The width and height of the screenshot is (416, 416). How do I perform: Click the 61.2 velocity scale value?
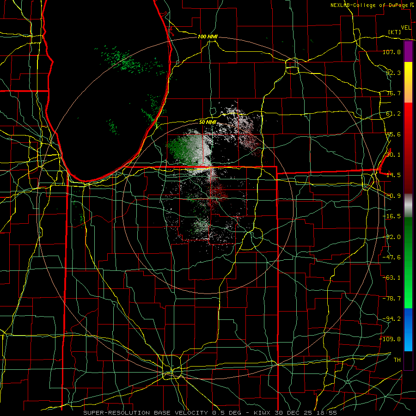point(393,114)
